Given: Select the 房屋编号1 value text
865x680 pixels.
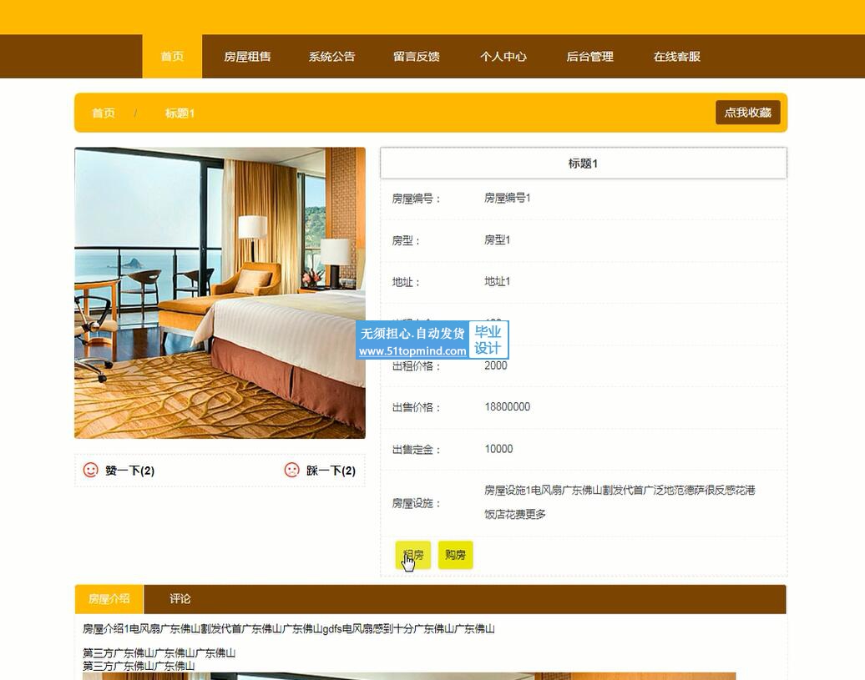Looking at the screenshot, I should click(x=507, y=197).
